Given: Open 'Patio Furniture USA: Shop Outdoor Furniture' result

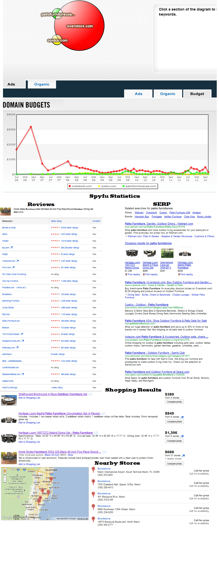Looking at the screenshot, I should tap(166, 321).
